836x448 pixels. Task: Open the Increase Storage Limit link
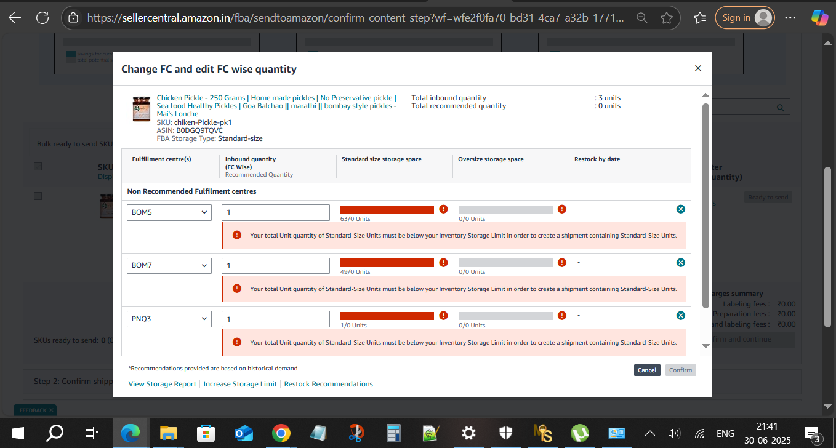tap(241, 384)
